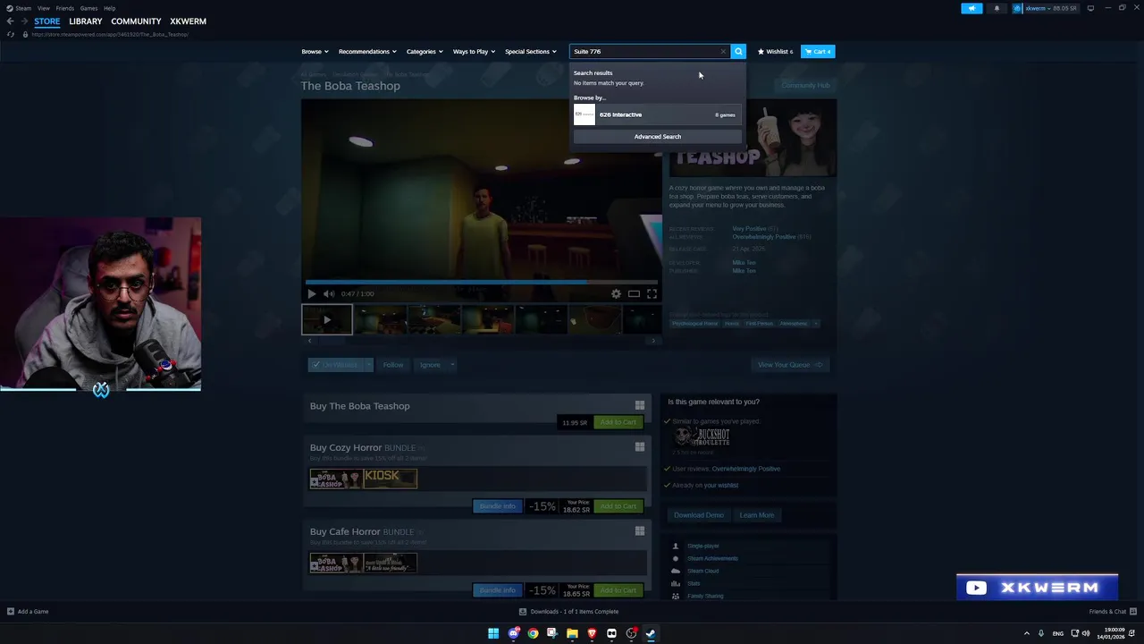The image size is (1144, 644).
Task: Click the Steam taskbar icon
Action: 651,633
